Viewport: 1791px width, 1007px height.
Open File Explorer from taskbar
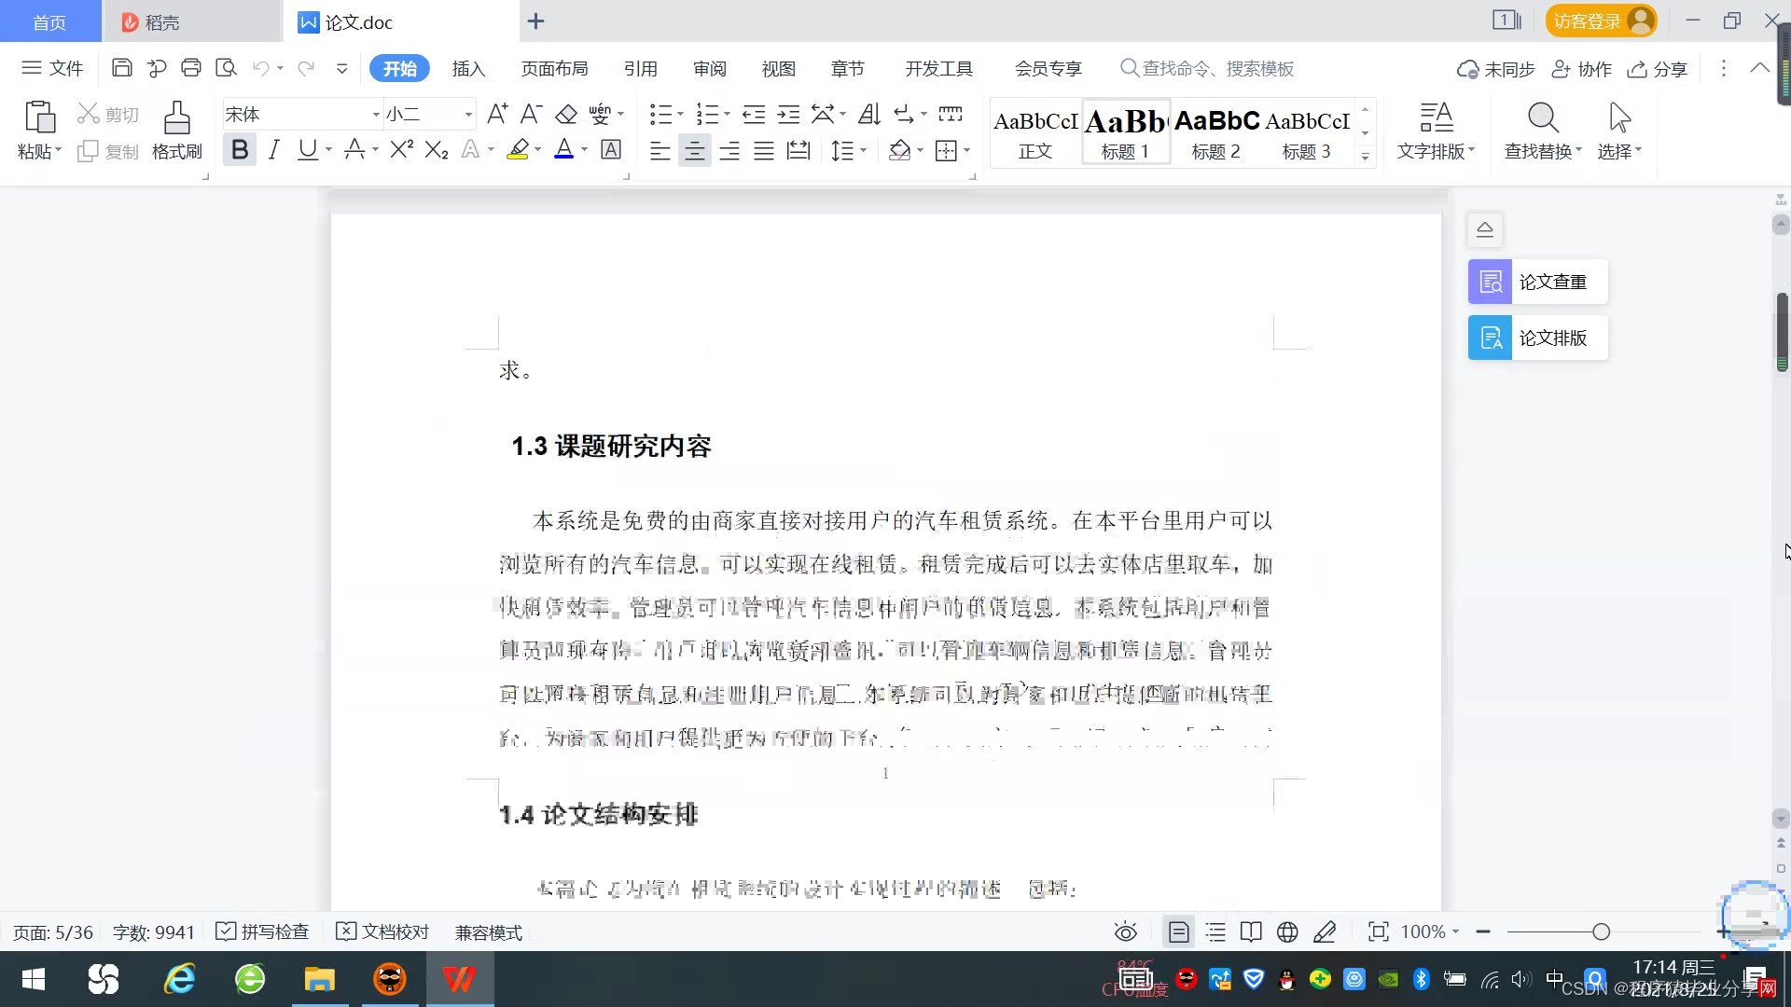click(x=319, y=980)
